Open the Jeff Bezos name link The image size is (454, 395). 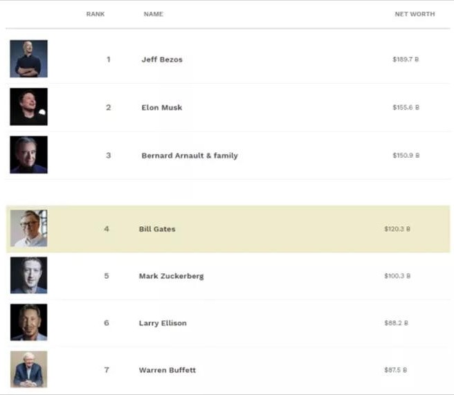[x=162, y=59]
